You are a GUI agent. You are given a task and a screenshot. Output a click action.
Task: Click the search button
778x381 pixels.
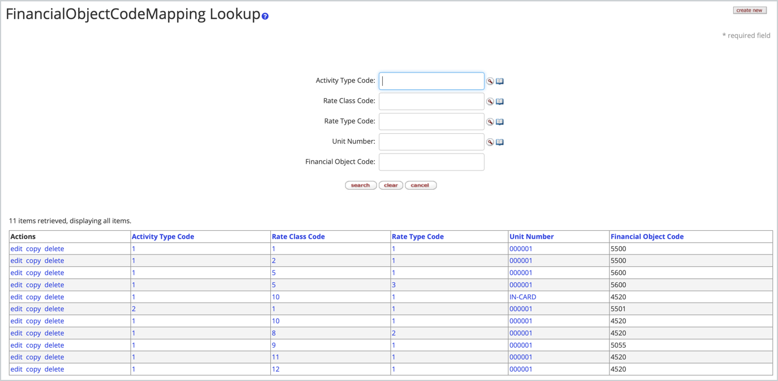point(361,185)
